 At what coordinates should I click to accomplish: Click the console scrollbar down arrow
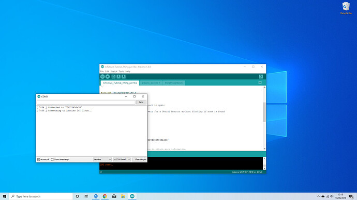click(264, 168)
